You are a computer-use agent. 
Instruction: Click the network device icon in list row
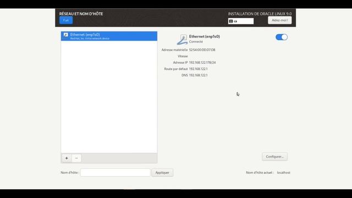pos(65,35)
